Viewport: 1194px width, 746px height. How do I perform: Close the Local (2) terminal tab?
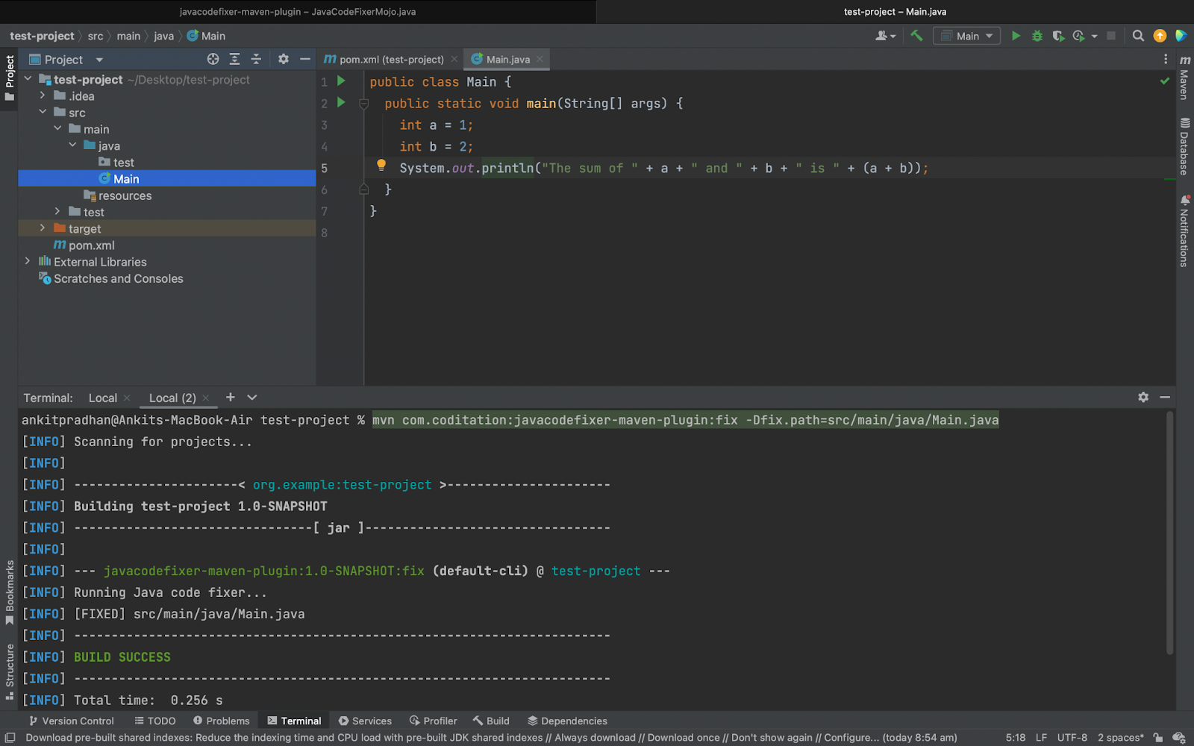click(206, 398)
